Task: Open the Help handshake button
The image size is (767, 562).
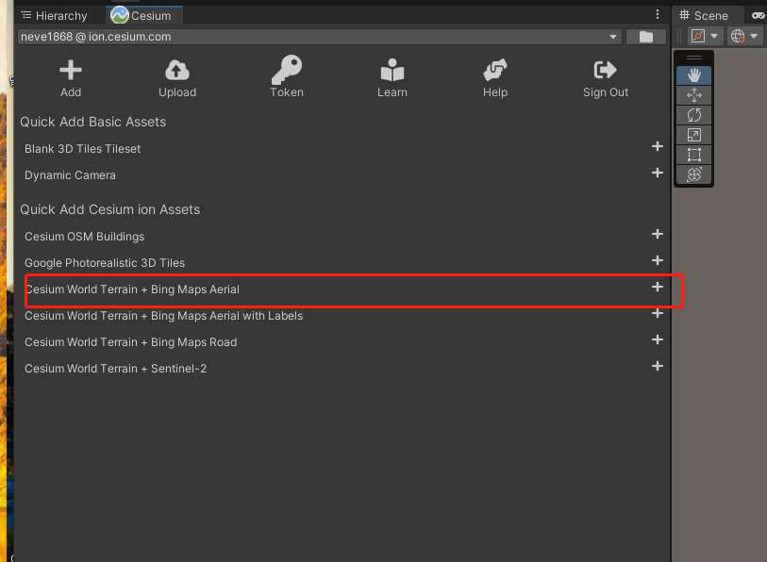Action: click(x=495, y=70)
